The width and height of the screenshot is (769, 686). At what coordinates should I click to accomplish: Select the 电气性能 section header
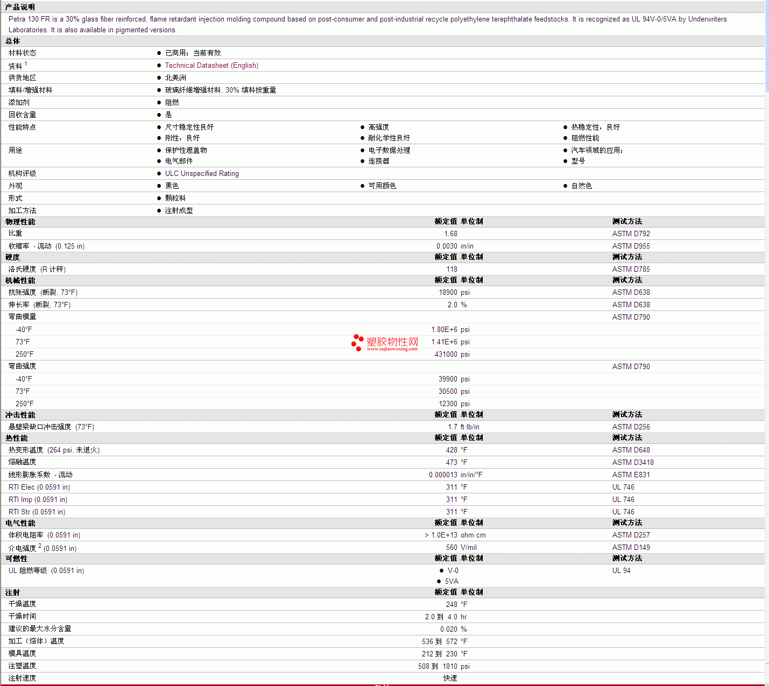[20, 523]
